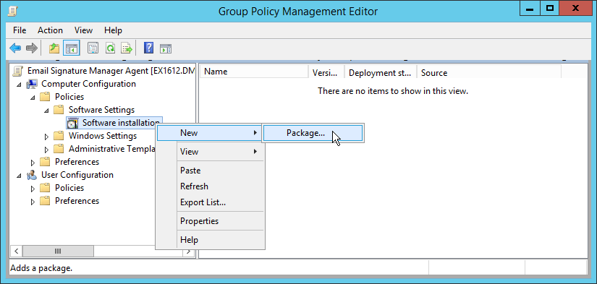Click the Email Signature Manager Agent scroll icon
Screen dimensions: 597x284
[17, 71]
